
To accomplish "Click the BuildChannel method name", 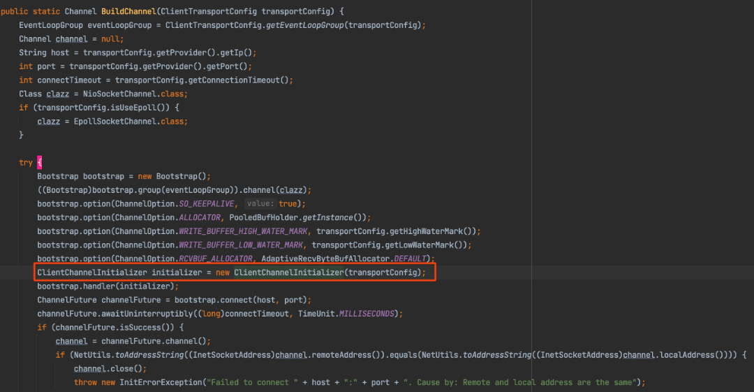I will tap(128, 11).
